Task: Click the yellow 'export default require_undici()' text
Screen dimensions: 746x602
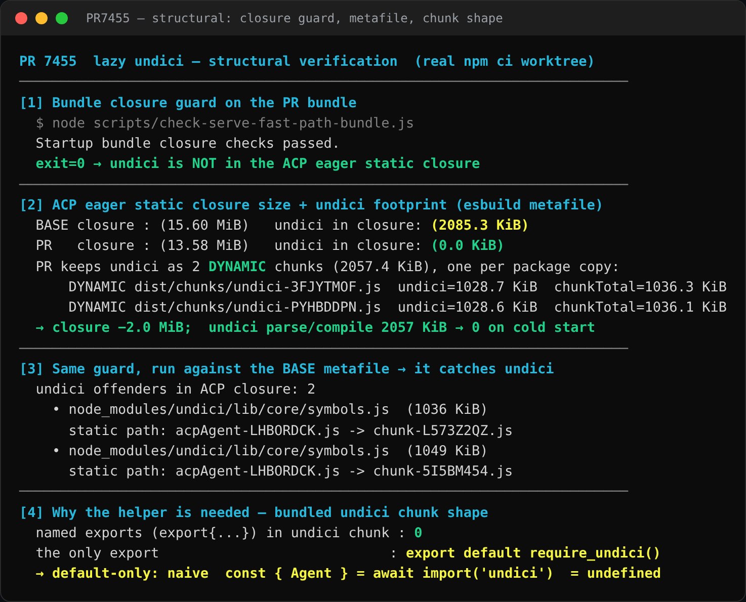Action: coord(533,553)
